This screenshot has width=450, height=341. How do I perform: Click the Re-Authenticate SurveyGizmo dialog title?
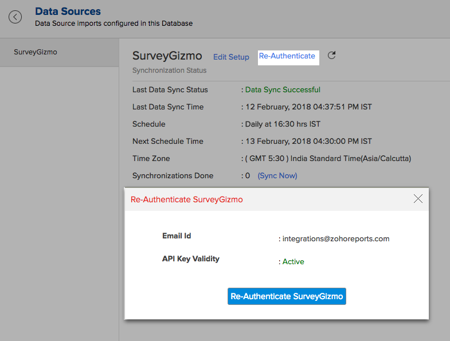click(186, 199)
